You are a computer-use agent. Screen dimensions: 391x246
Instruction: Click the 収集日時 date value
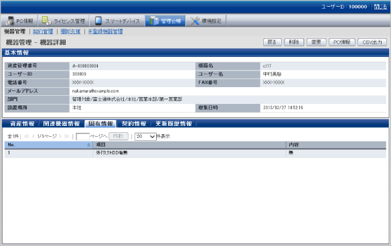pos(283,108)
